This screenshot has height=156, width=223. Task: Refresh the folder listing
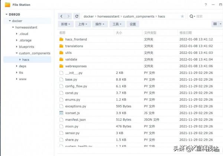pyautogui.click(x=77, y=16)
